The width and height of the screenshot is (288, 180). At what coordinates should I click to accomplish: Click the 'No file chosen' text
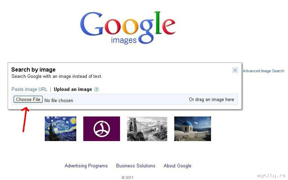[x=59, y=100]
